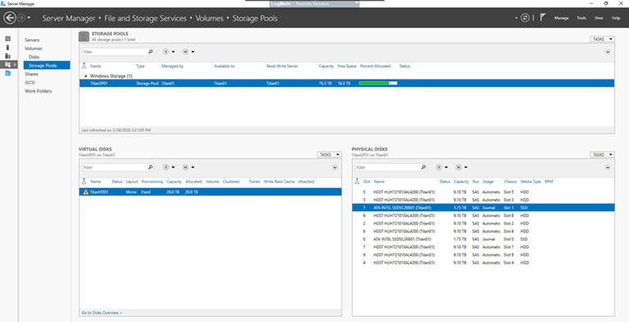Select the HGST disk in slot 4
629x322 pixels.
click(x=483, y=263)
